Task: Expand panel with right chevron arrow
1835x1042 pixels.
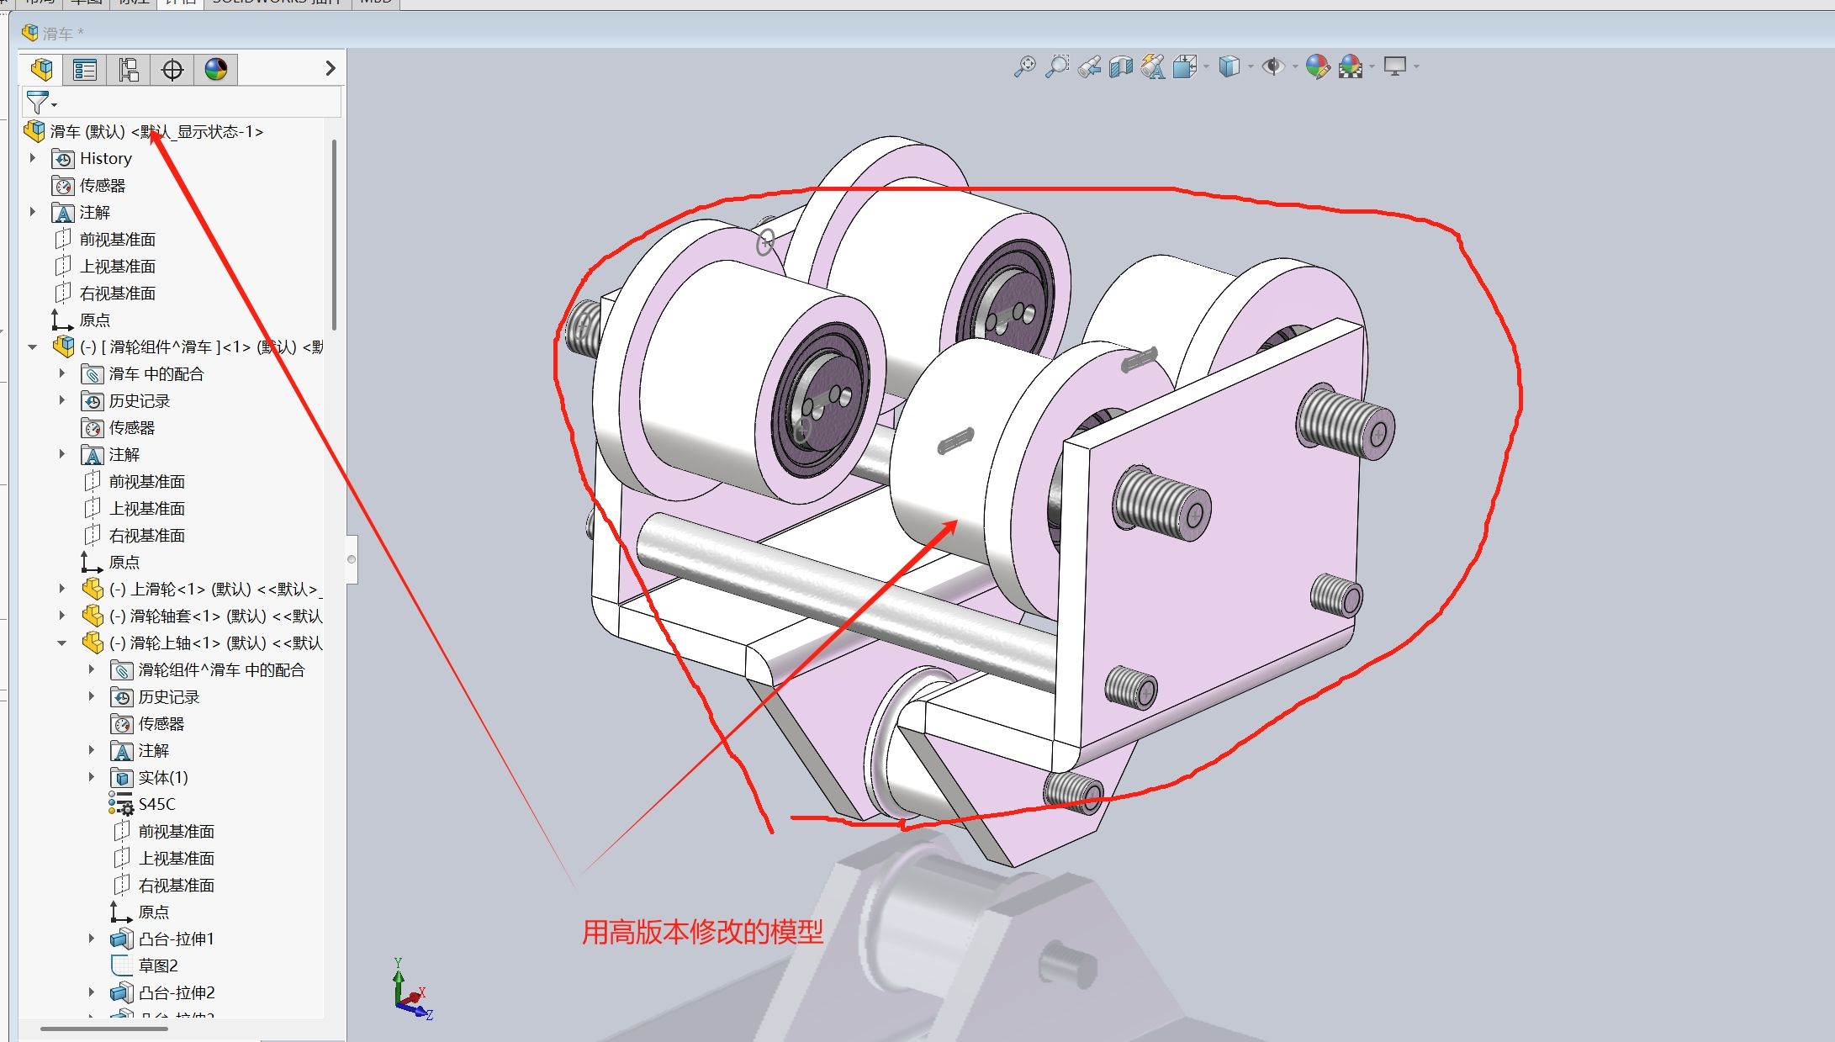Action: click(x=331, y=69)
